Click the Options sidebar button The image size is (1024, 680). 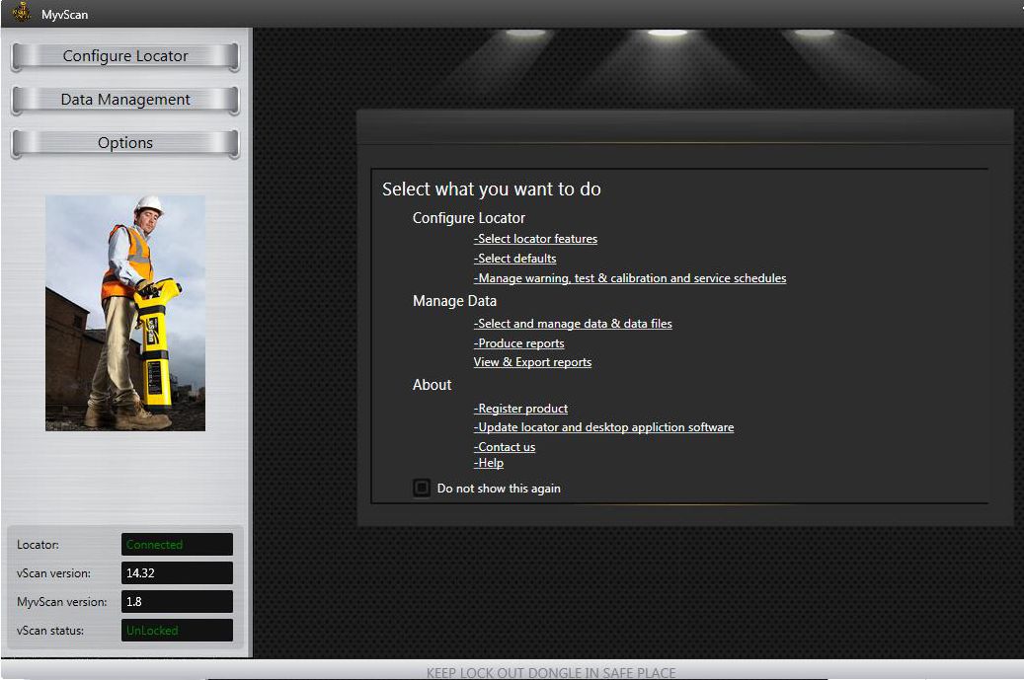(125, 143)
